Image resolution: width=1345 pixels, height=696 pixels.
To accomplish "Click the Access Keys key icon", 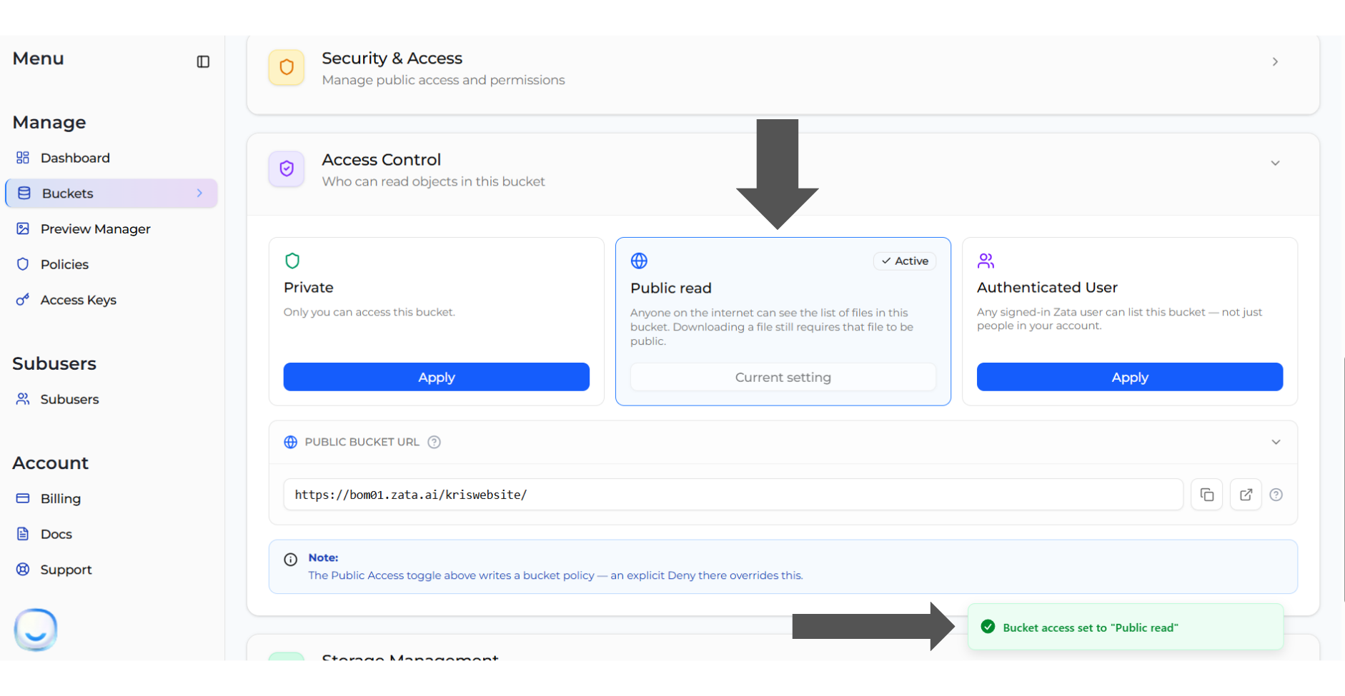I will [23, 300].
